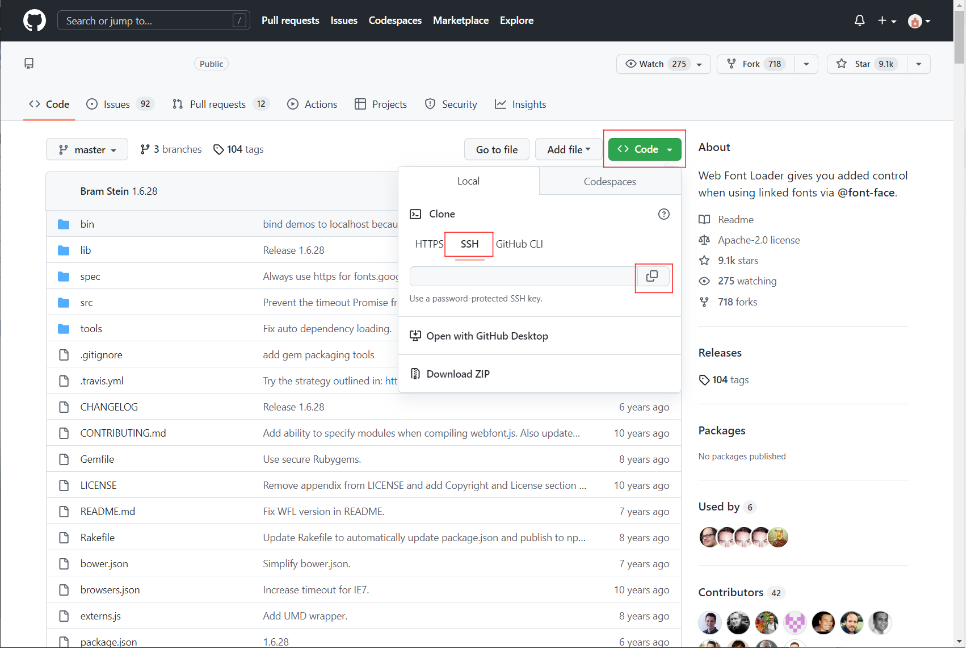Image resolution: width=967 pixels, height=649 pixels.
Task: Switch to the Code repository tab
Action: (49, 104)
